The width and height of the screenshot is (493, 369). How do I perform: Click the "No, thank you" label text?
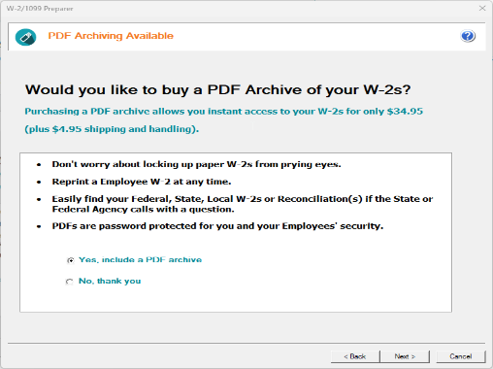(x=110, y=281)
